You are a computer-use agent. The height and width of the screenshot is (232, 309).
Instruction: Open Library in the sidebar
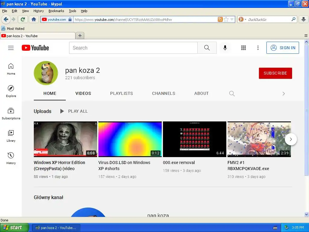[x=11, y=136]
